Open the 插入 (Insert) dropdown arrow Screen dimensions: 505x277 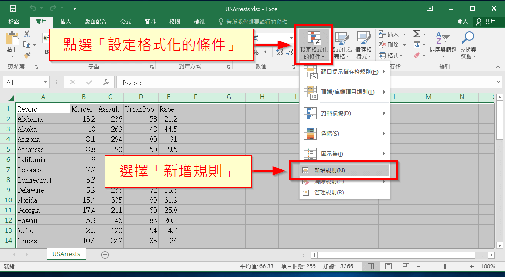coord(404,34)
